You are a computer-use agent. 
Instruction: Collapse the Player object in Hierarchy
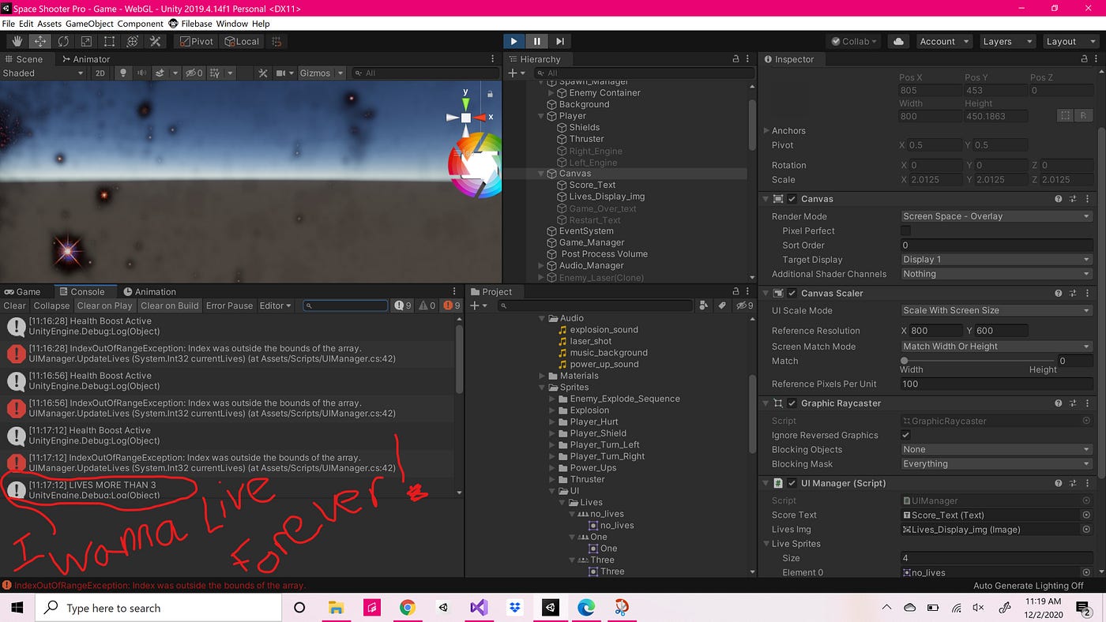[542, 116]
